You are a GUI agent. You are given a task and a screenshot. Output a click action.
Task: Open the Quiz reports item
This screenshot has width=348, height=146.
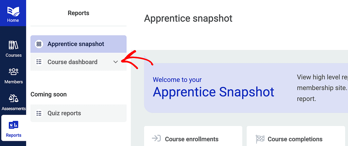coord(79,113)
